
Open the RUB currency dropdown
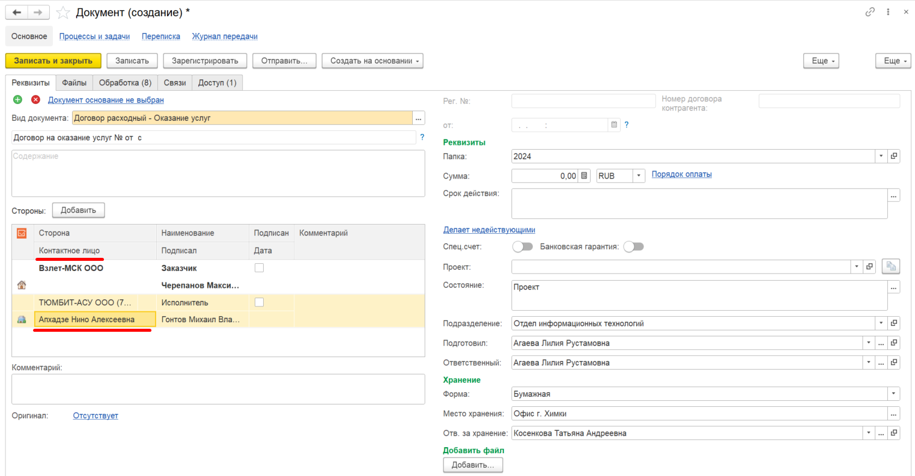(639, 176)
